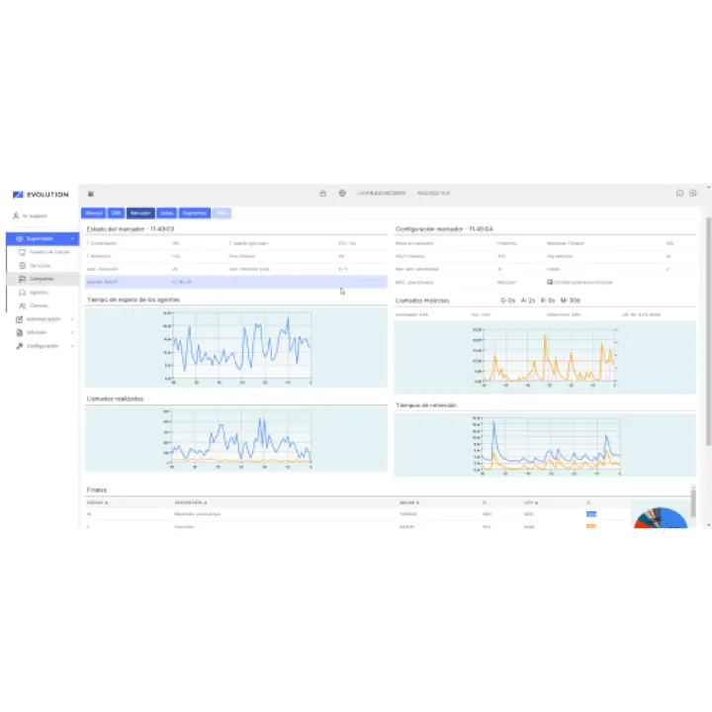
Task: Select the Marcador tab
Action: pos(140,213)
